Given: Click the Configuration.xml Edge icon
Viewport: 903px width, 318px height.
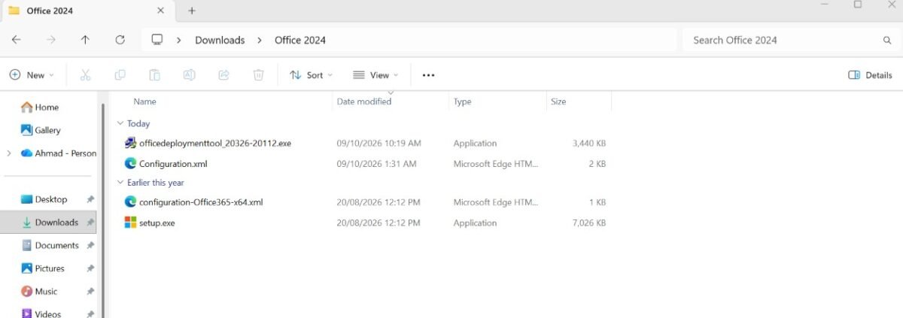Looking at the screenshot, I should click(x=130, y=163).
